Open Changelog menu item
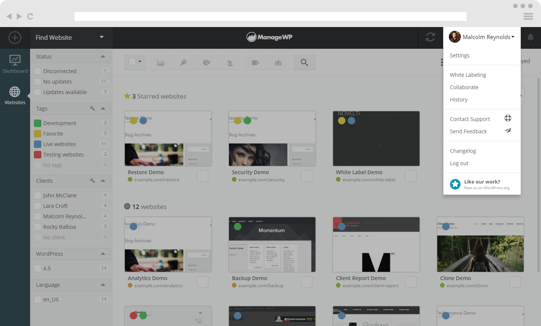This screenshot has height=326, width=541. (x=463, y=151)
